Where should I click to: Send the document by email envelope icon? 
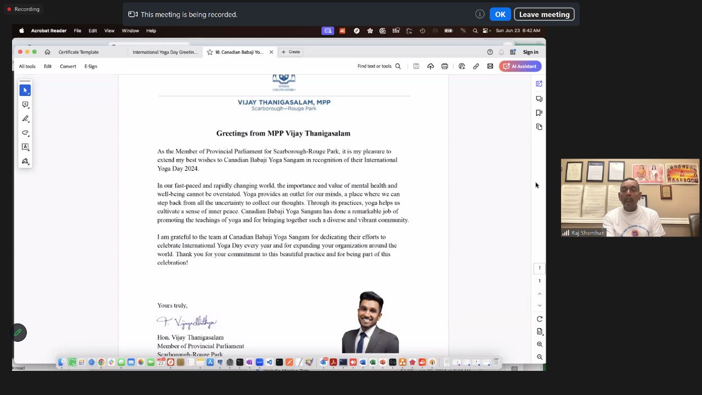tap(490, 66)
